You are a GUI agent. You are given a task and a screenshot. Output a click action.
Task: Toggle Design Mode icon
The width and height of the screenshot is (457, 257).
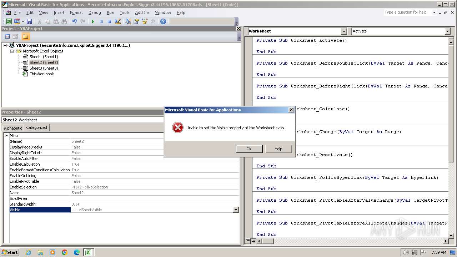(117, 21)
